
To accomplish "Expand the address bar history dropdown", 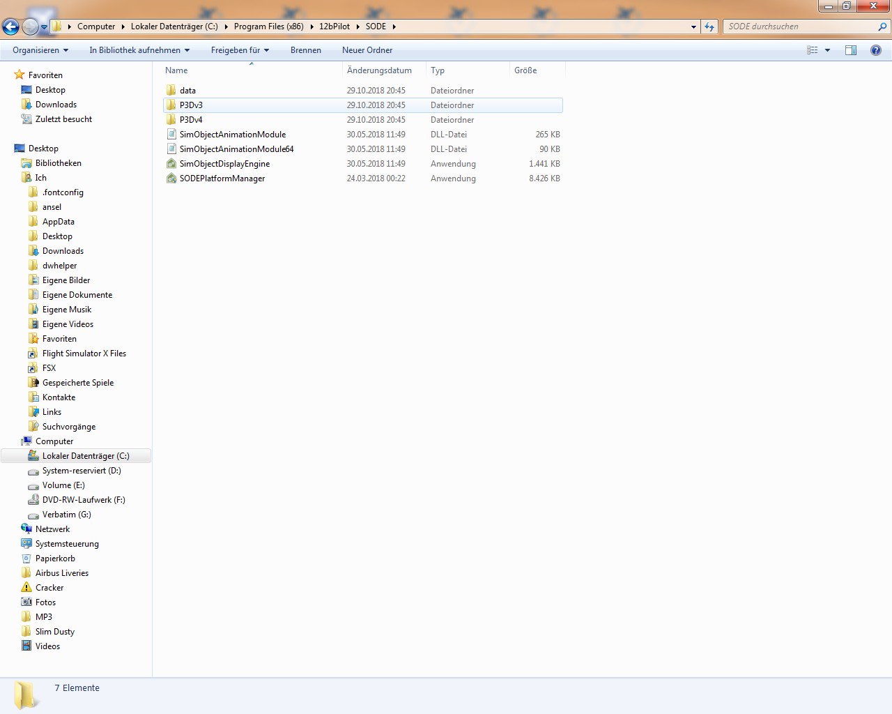I will 693,26.
